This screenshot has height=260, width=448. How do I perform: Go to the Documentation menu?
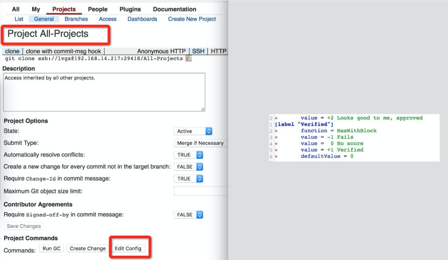tap(174, 9)
